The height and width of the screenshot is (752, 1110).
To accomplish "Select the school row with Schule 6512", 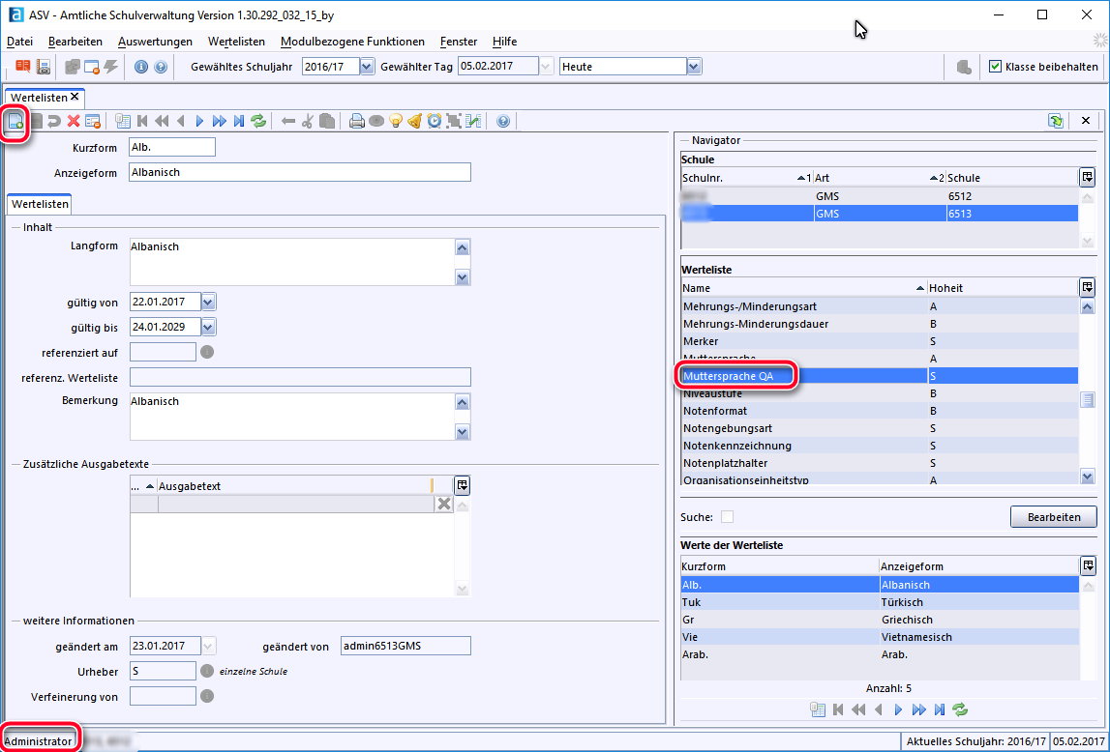I will pyautogui.click(x=880, y=196).
